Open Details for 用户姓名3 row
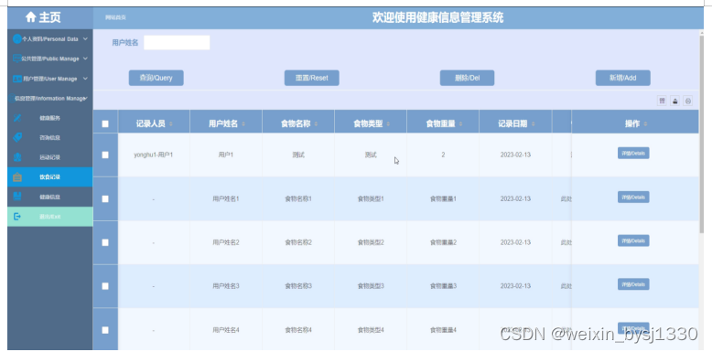Image resolution: width=712 pixels, height=352 pixels. [x=633, y=284]
